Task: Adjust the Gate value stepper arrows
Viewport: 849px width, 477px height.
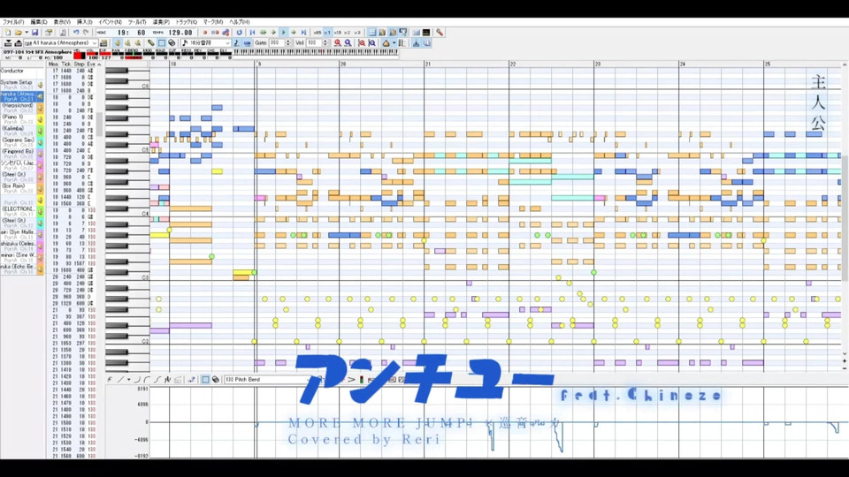Action: 288,42
